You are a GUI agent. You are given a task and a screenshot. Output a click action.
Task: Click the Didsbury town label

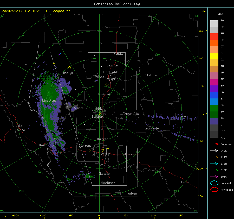(x=98, y=117)
